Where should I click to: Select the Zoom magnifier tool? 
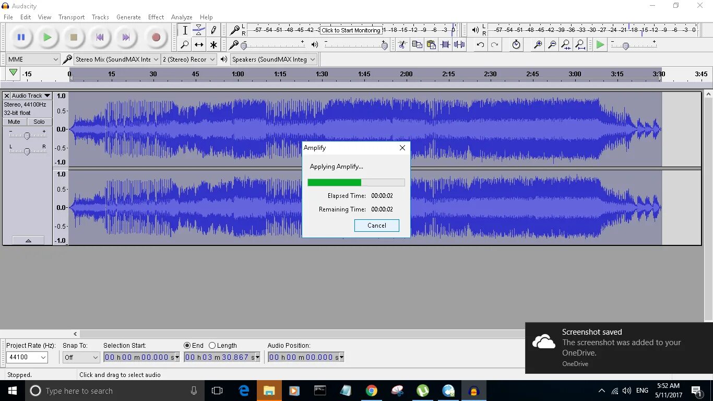click(185, 45)
